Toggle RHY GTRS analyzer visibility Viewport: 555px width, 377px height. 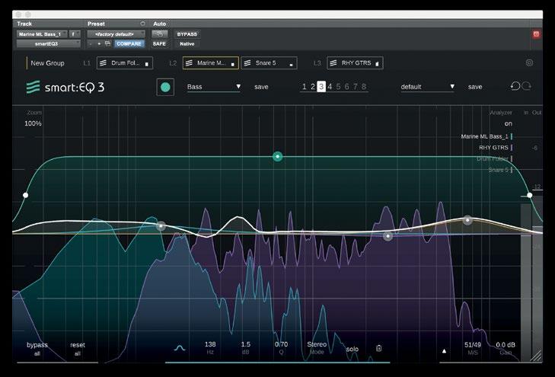496,147
